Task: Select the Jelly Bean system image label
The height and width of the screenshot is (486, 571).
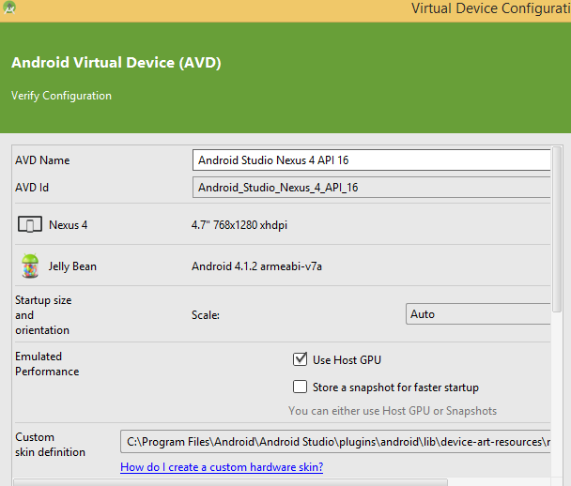Action: point(72,266)
